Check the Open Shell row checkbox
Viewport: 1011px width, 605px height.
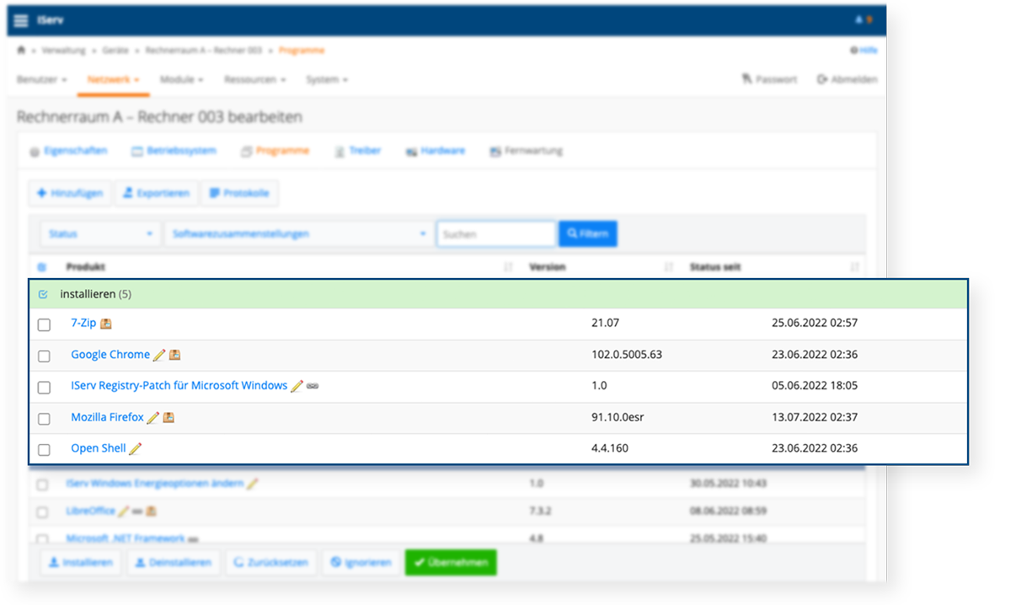[x=44, y=449]
